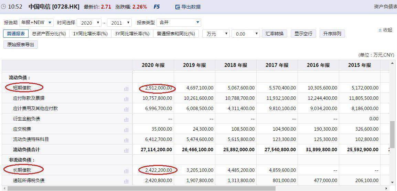Open the 报告期 年报+NEW dropdown
Screen dimensions: 397x191
[x=36, y=23]
